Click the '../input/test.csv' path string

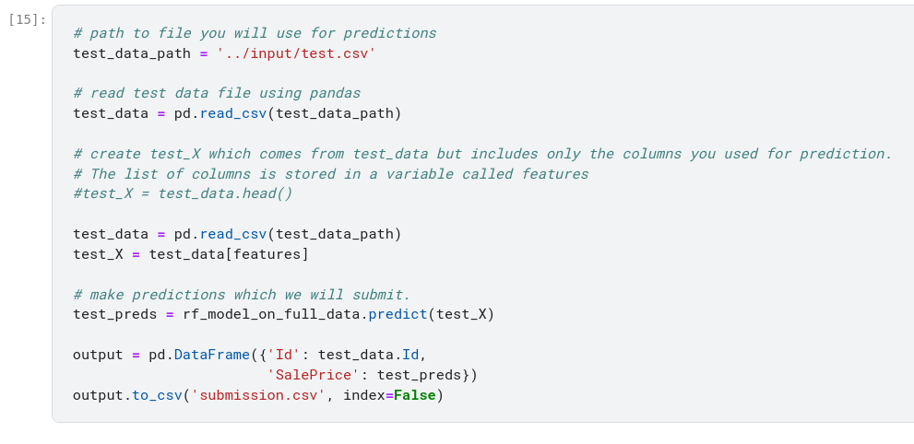coord(296,53)
